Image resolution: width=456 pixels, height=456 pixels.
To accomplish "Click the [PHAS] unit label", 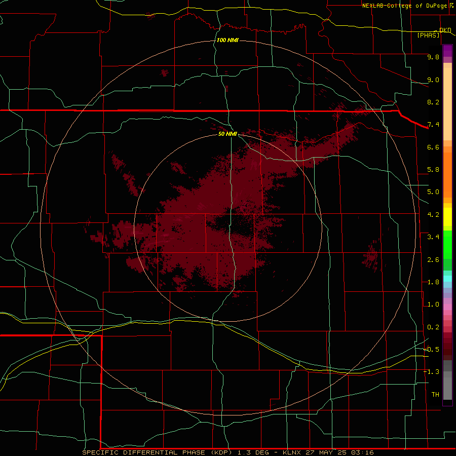I will click(428, 35).
